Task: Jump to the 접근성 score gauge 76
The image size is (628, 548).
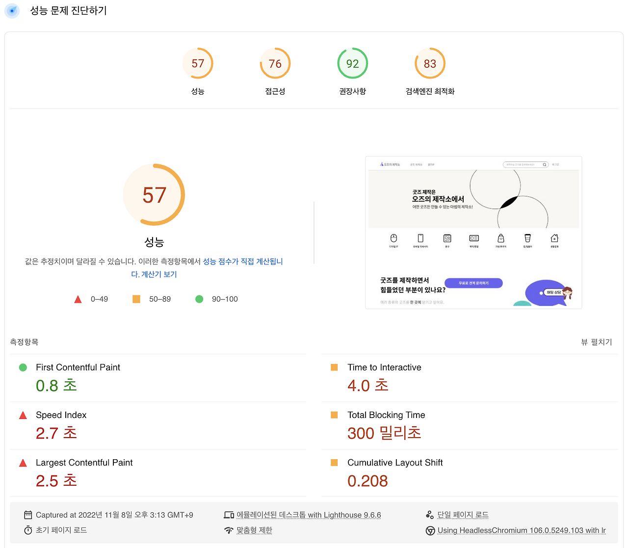Action: [x=275, y=64]
